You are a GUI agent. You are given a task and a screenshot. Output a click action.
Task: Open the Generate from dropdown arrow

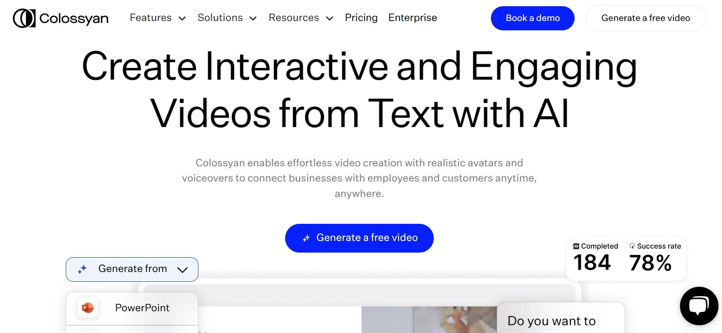tap(182, 270)
